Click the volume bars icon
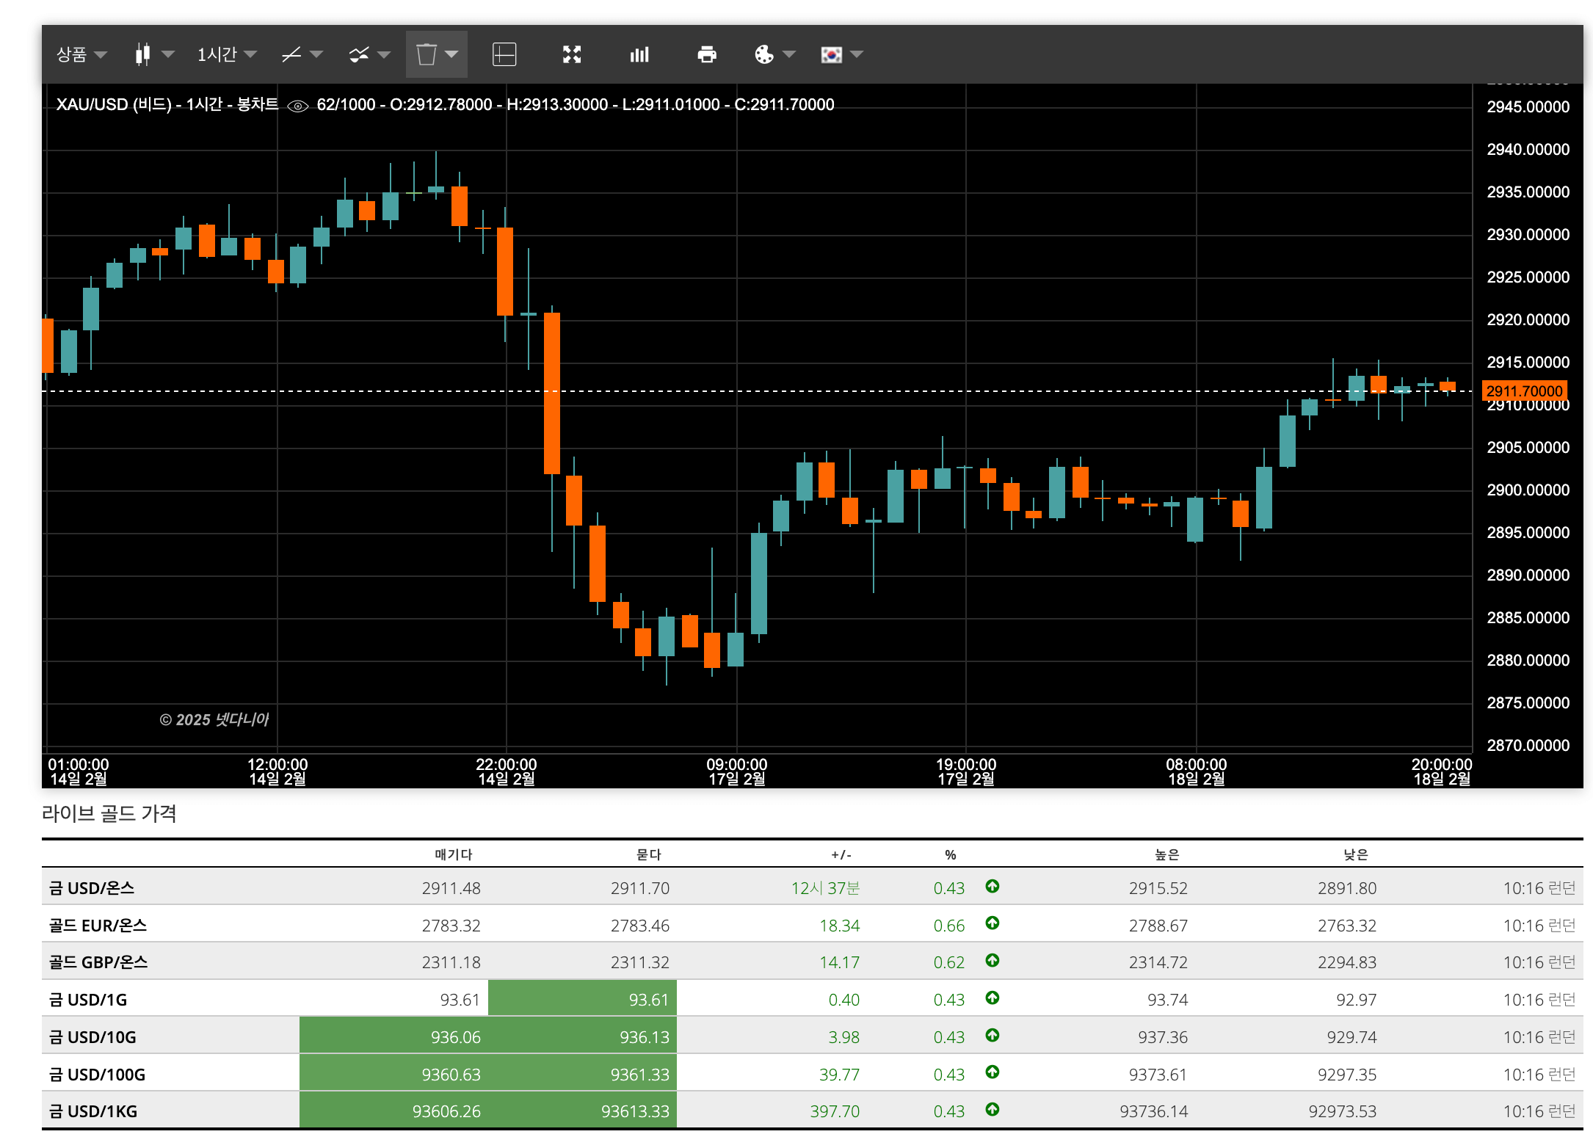The image size is (1593, 1148). 639,54
